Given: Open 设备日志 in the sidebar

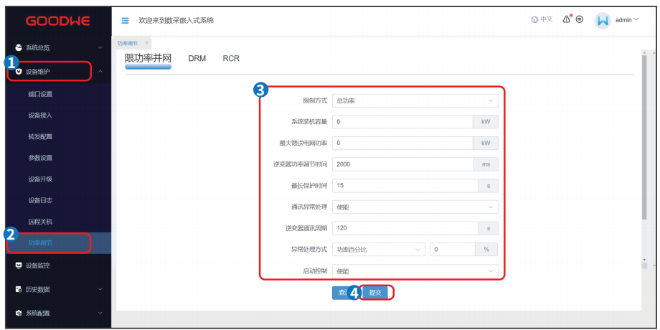Looking at the screenshot, I should click(x=40, y=200).
